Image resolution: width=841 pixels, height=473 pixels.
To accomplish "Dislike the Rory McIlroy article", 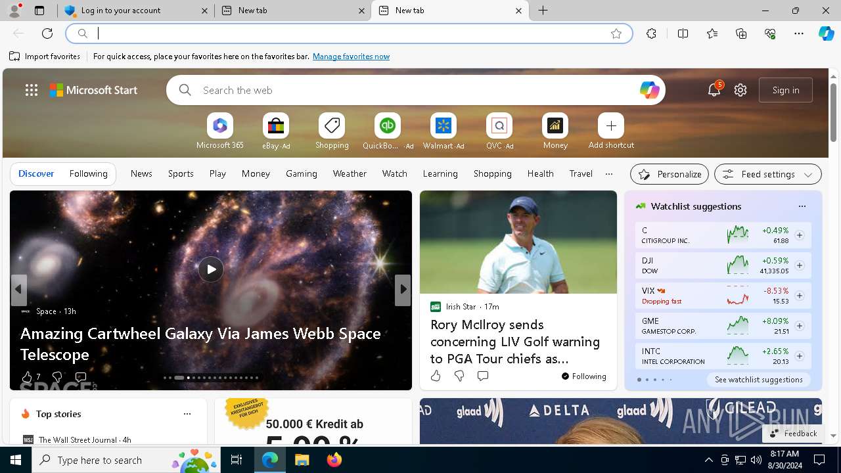I will pos(459,376).
